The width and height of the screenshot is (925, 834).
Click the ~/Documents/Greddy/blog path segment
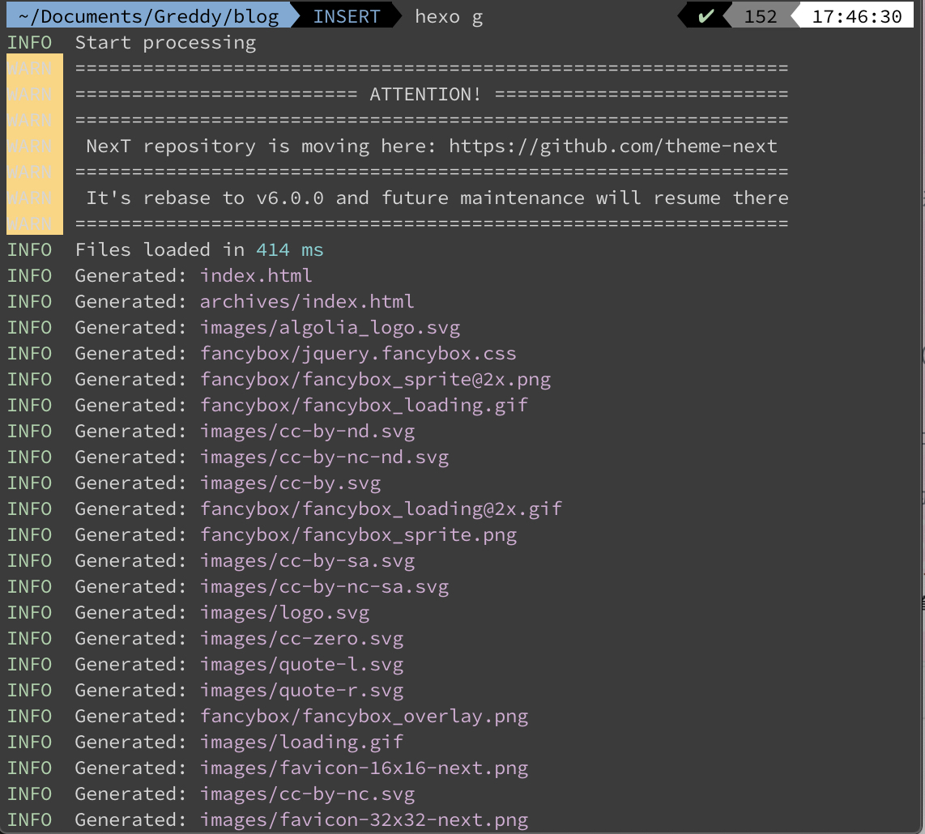[x=148, y=16]
